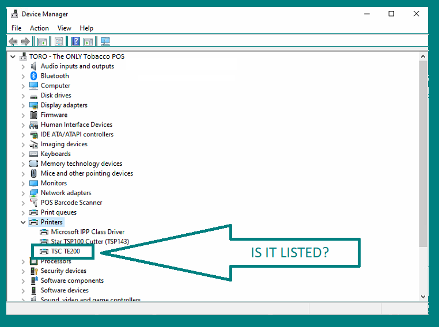439x327 pixels.
Task: Expand the Display adapters chevron
Action: [23, 106]
